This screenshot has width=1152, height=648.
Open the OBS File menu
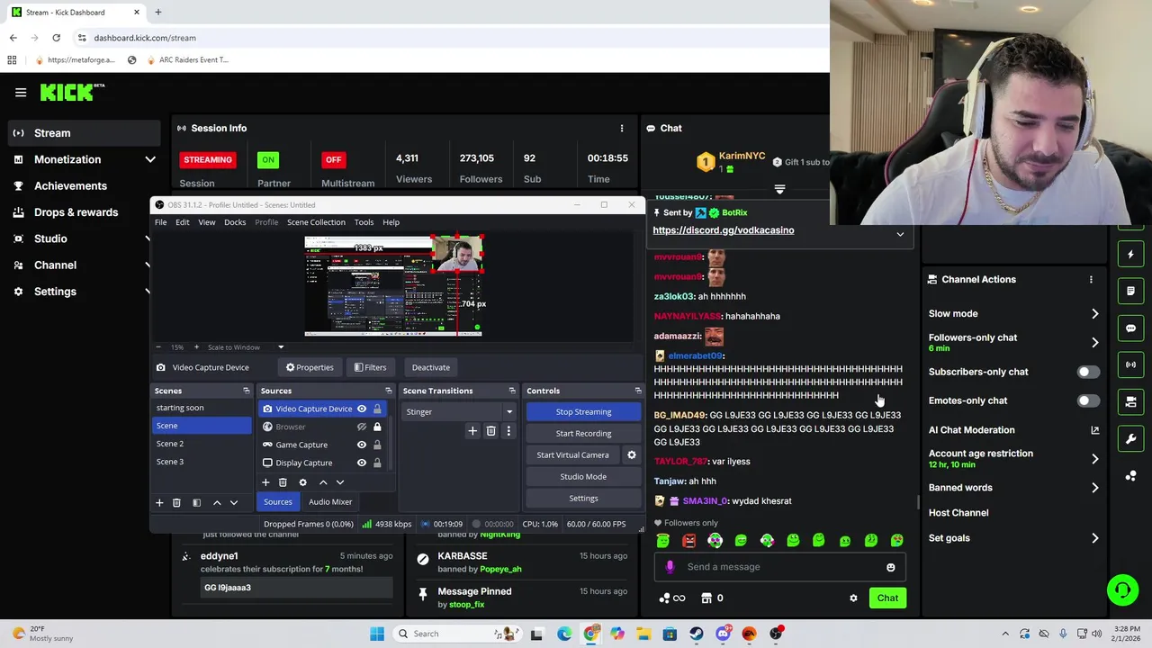160,222
